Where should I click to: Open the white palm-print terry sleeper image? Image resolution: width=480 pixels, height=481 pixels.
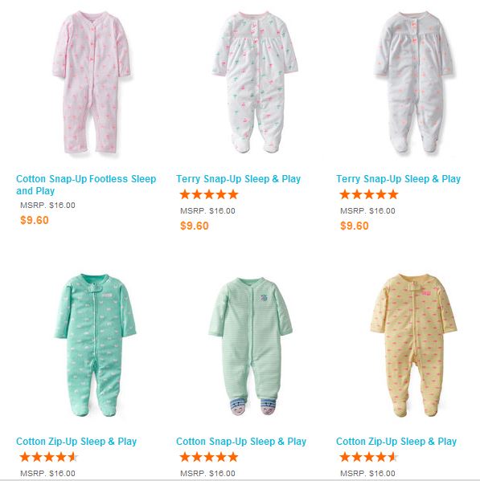pos(255,82)
